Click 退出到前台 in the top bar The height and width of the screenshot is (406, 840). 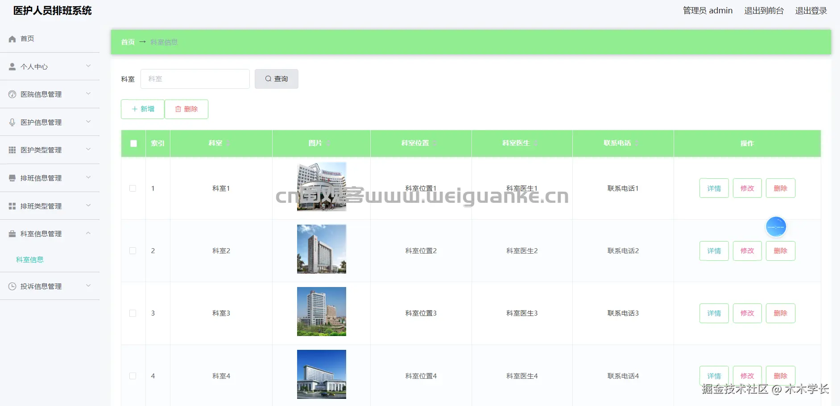[x=764, y=11]
